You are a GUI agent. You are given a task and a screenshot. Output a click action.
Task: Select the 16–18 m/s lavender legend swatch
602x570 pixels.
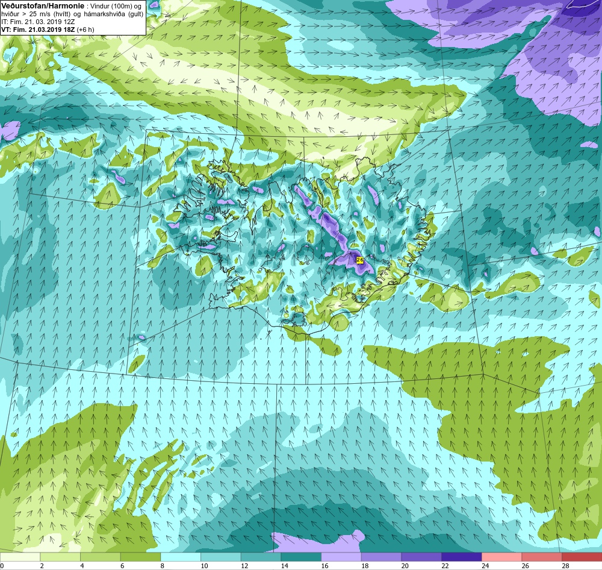point(341,557)
